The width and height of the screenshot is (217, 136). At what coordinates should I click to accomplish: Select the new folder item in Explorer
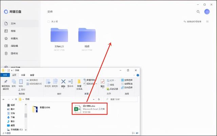pyautogui.click(x=41, y=109)
